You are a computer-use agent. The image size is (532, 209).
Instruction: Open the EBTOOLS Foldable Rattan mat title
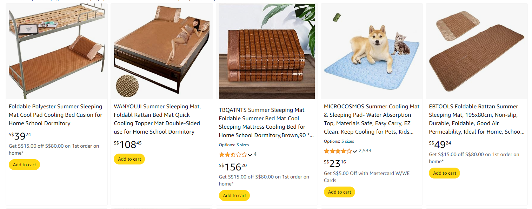477,119
